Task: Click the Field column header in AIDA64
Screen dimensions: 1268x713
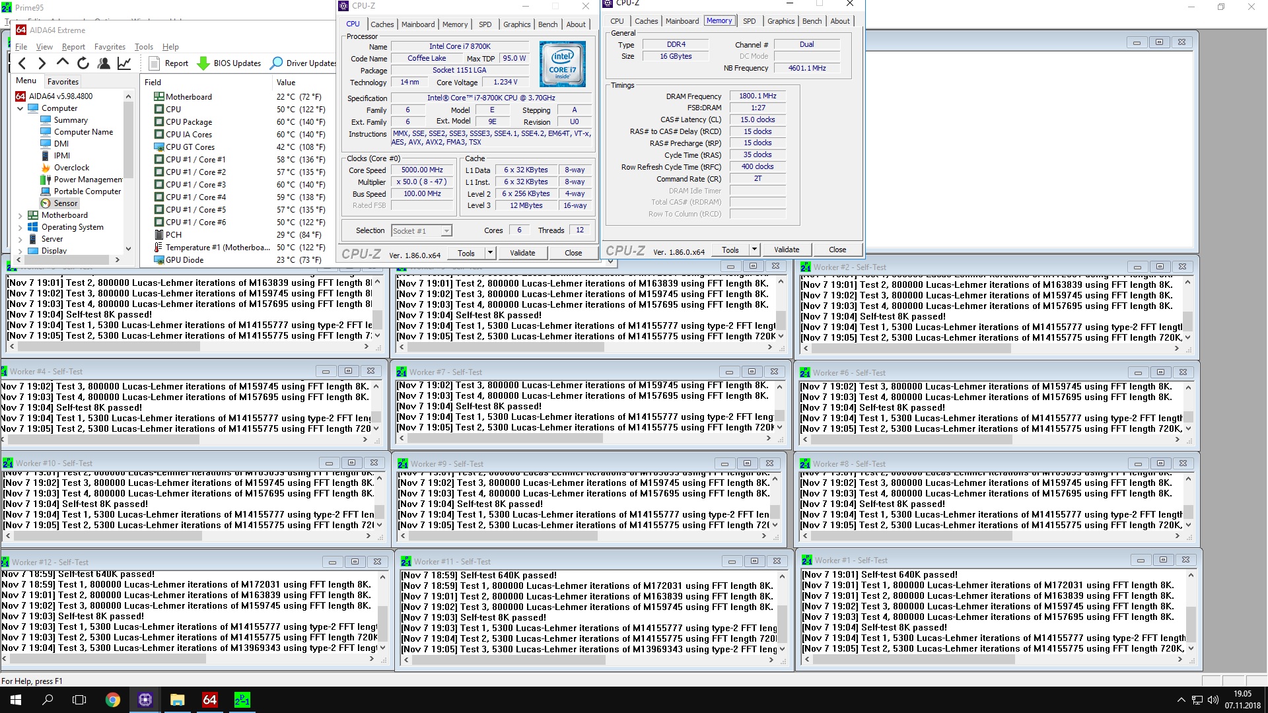Action: pos(206,83)
